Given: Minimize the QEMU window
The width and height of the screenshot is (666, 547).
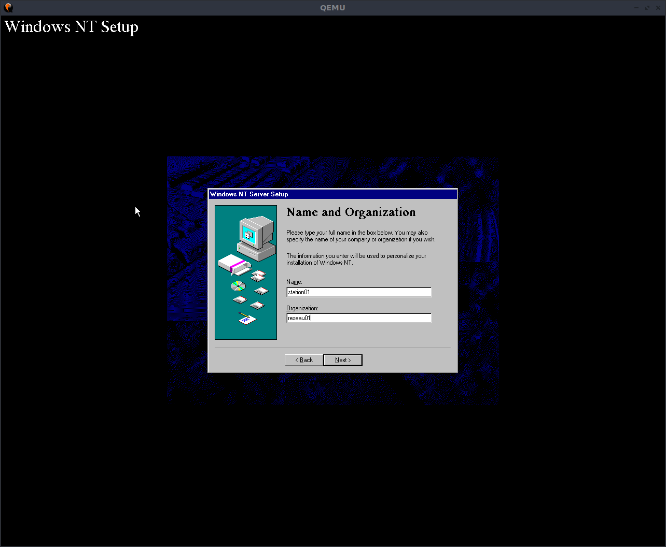Looking at the screenshot, I should tap(637, 8).
